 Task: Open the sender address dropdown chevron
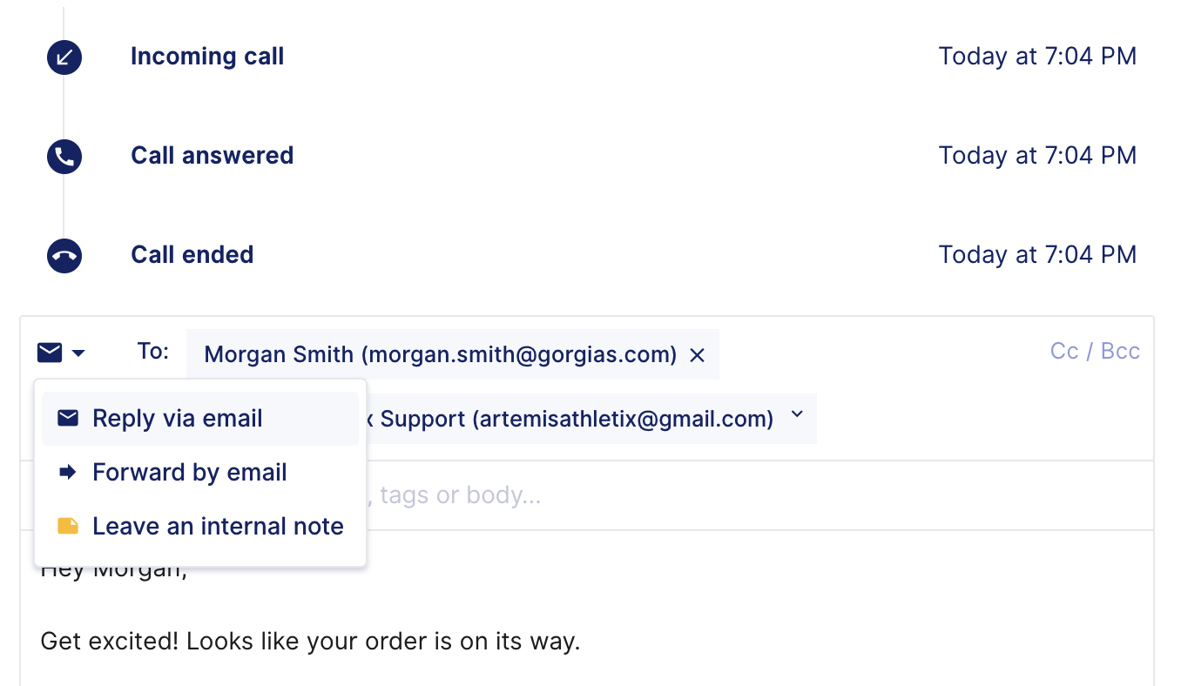[797, 415]
